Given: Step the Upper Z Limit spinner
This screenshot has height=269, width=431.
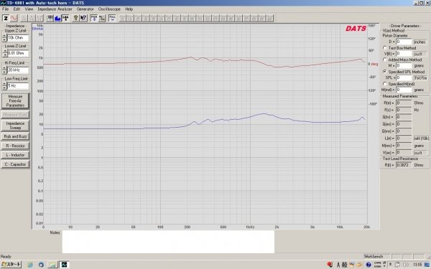Looking at the screenshot, I should point(4,37).
